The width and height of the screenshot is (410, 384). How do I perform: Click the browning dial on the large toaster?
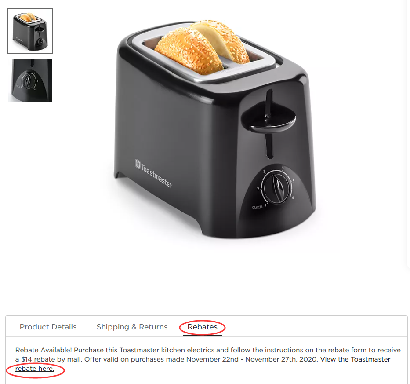tap(277, 188)
